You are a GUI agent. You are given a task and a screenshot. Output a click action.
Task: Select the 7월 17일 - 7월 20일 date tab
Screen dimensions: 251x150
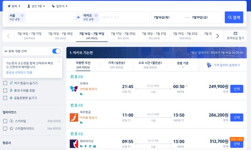point(123,36)
